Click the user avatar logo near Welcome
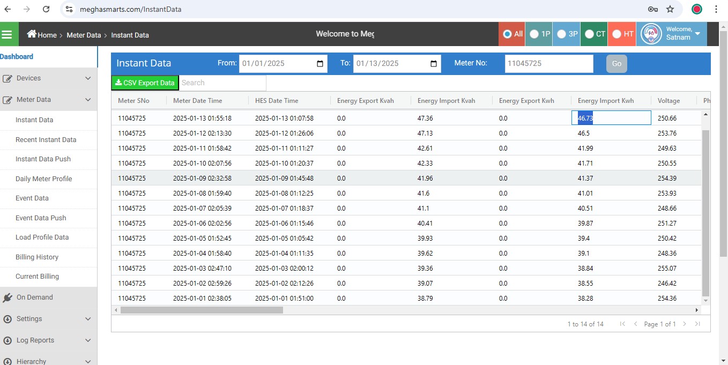This screenshot has height=365, width=728. point(651,34)
